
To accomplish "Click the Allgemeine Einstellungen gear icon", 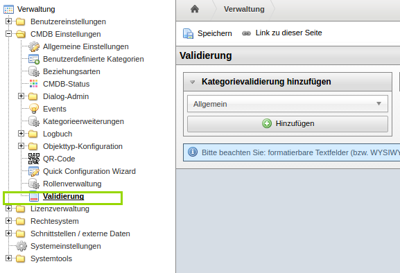I will pos(34,46).
